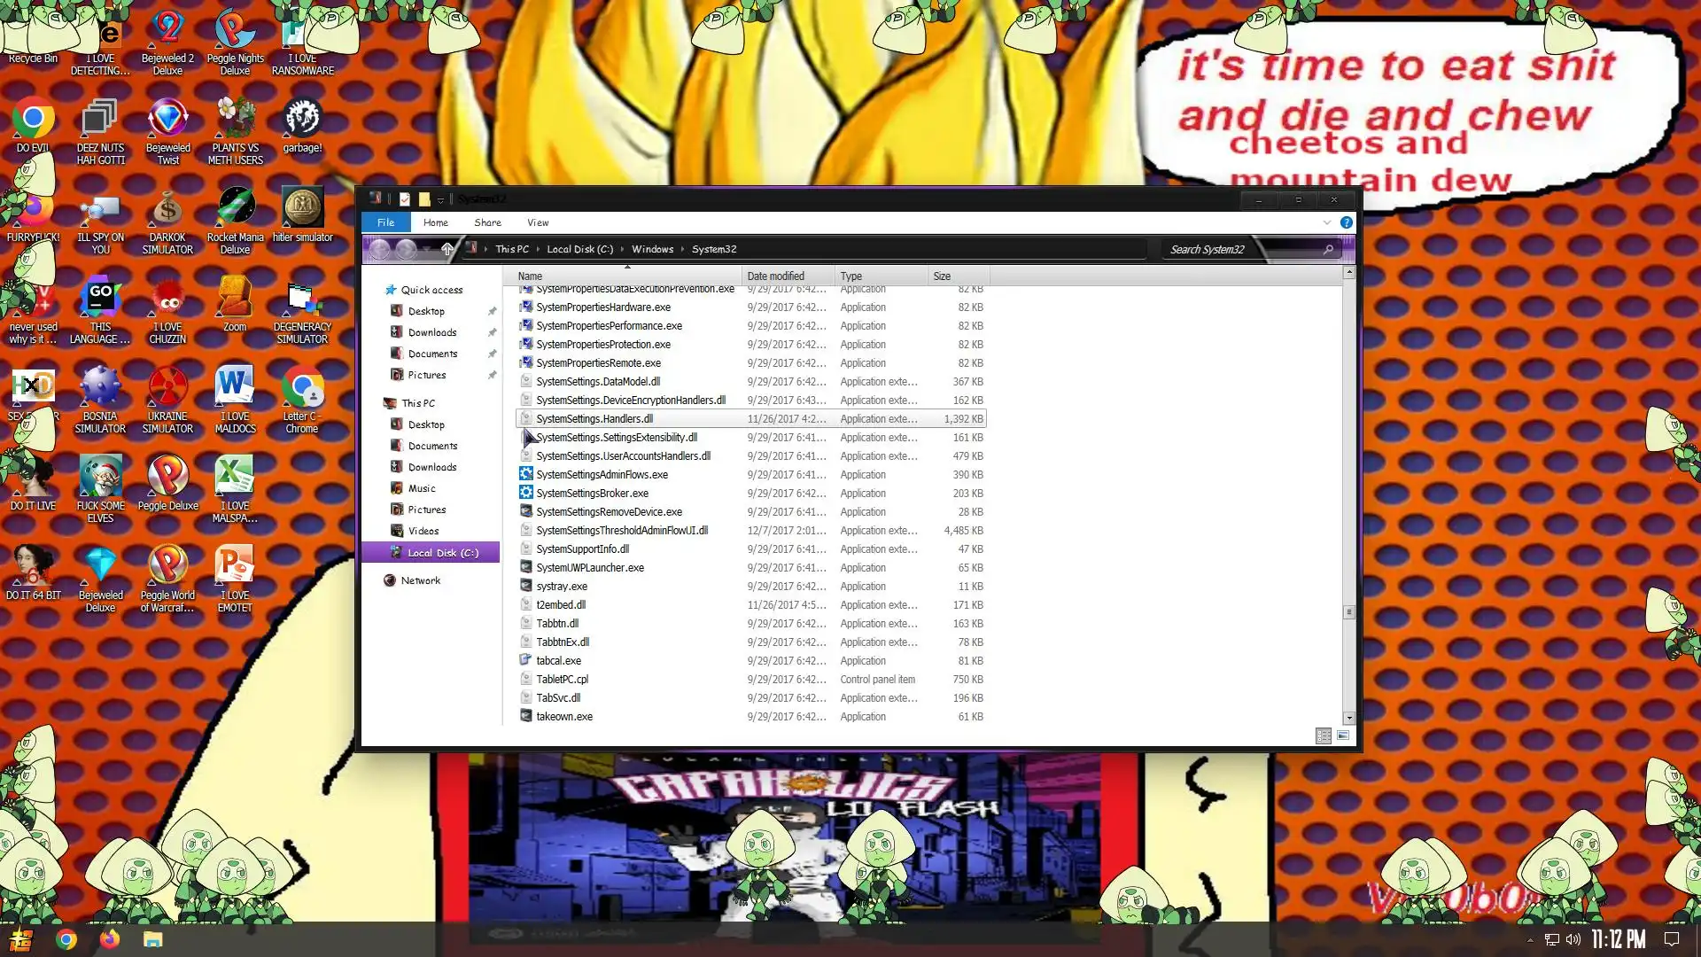The height and width of the screenshot is (957, 1701).
Task: Click Windows in the address breadcrumb
Action: [x=652, y=249]
